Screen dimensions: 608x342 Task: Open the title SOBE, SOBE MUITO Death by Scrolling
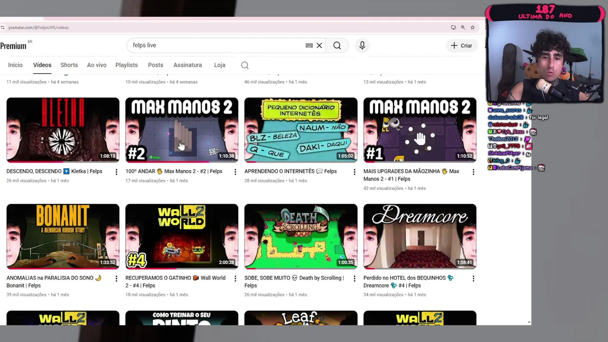pyautogui.click(x=294, y=282)
